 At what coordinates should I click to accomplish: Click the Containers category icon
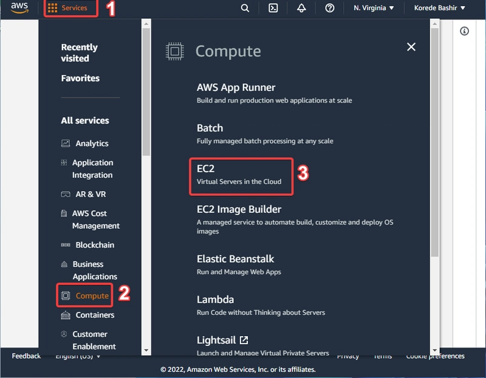pyautogui.click(x=66, y=315)
